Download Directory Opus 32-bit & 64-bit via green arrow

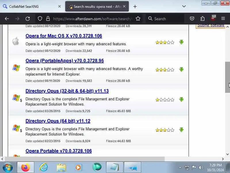tap(181, 99)
